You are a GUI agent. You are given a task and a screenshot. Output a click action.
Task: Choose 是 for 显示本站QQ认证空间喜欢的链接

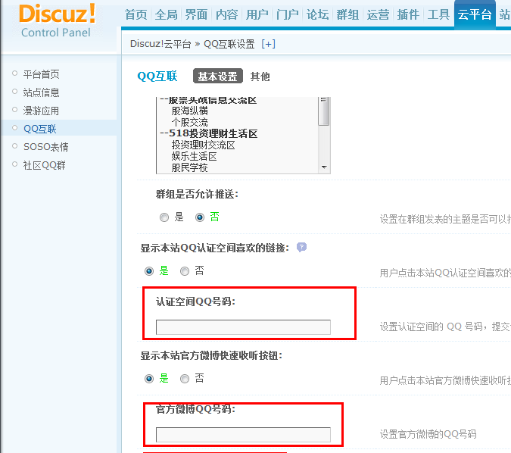[149, 271]
